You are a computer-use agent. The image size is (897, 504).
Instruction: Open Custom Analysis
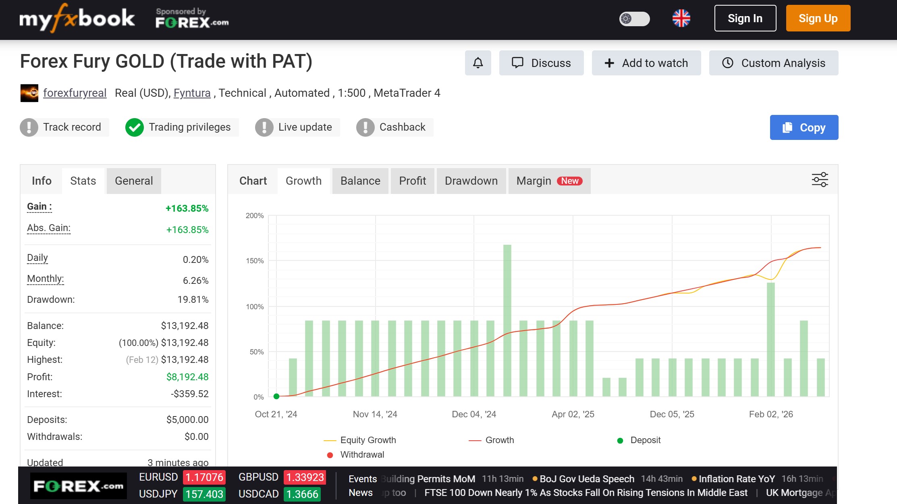coord(774,63)
